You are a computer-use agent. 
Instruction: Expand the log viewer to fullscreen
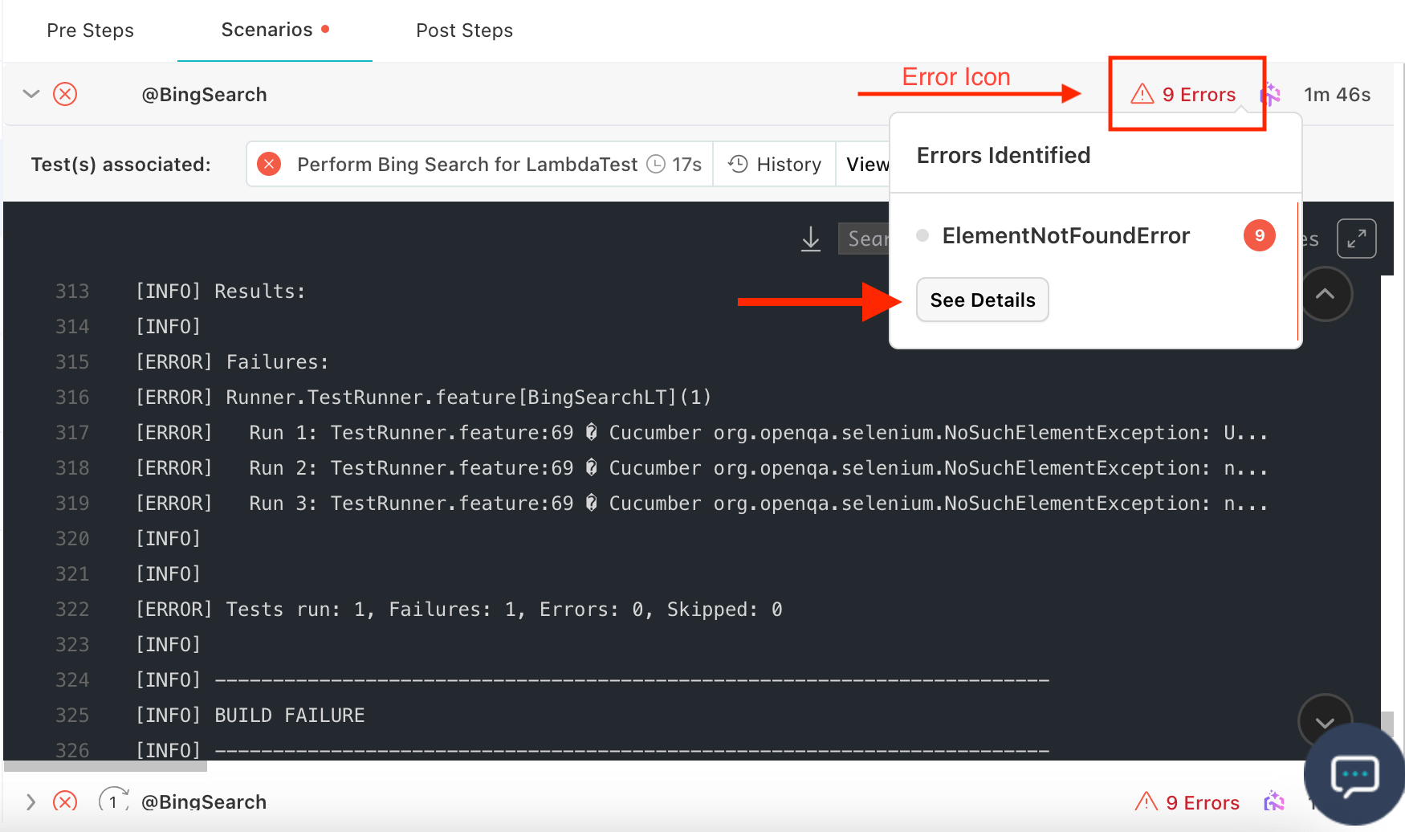1356,239
